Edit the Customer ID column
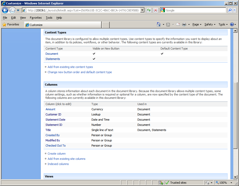The image size is (239, 186). pos(53,114)
